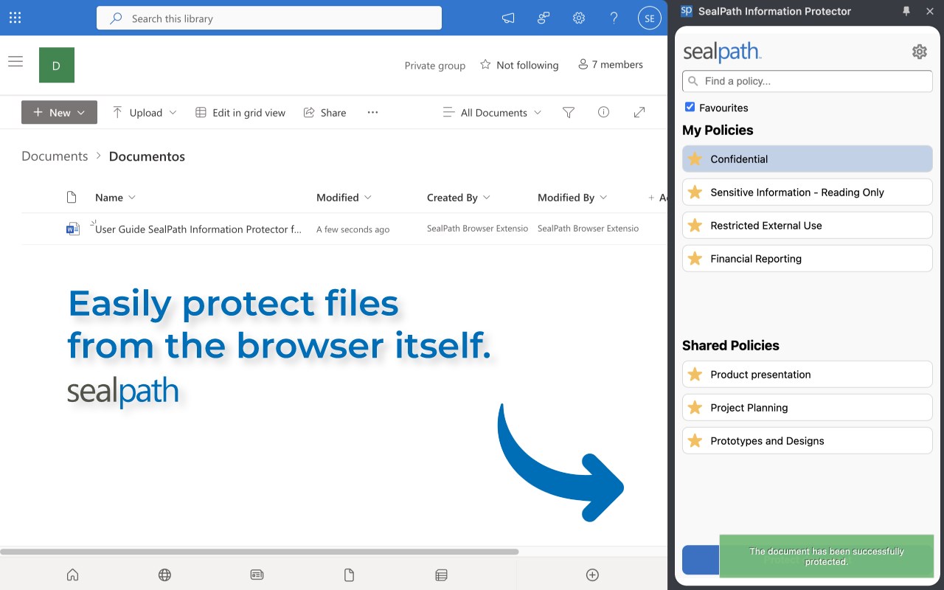Click the Find a policy search box

pyautogui.click(x=808, y=81)
